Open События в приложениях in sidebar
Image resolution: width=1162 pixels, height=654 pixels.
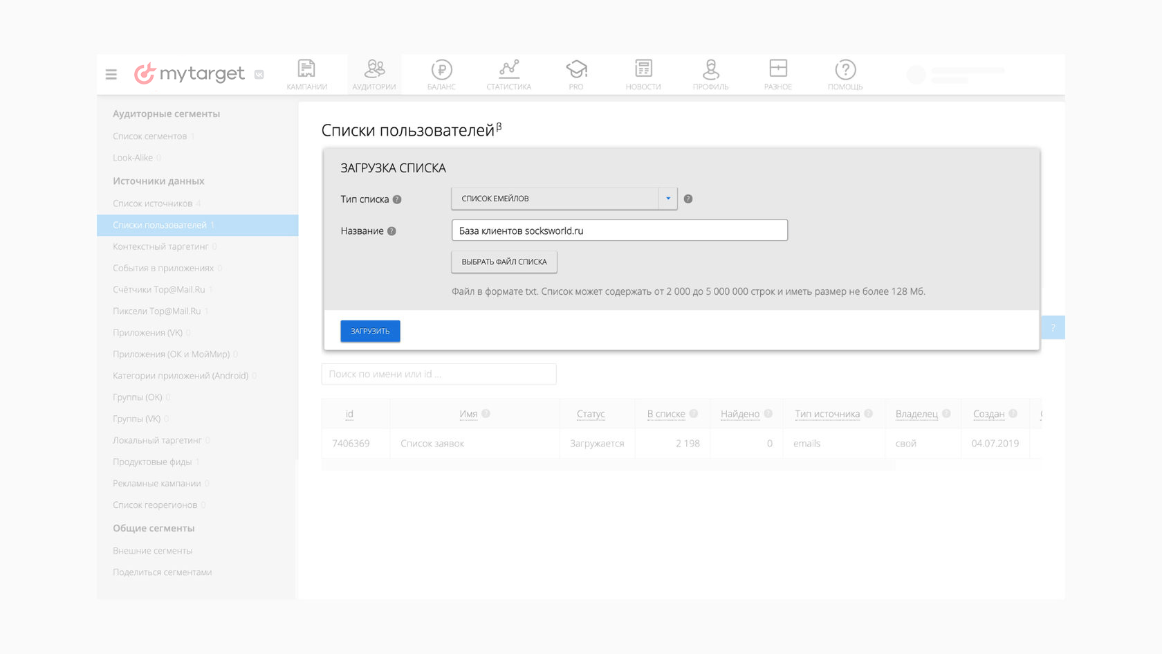coord(163,268)
